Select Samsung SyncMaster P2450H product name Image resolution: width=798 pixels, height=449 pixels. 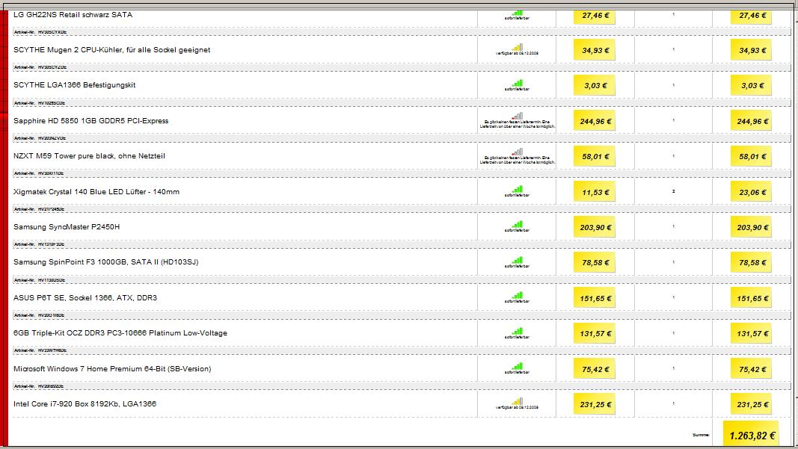[x=67, y=227]
